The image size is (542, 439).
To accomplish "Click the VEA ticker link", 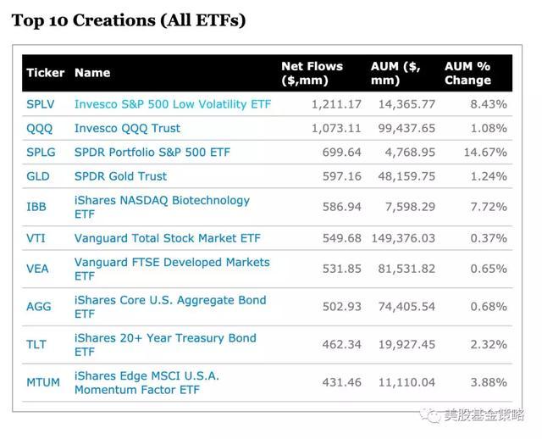I will tap(37, 269).
